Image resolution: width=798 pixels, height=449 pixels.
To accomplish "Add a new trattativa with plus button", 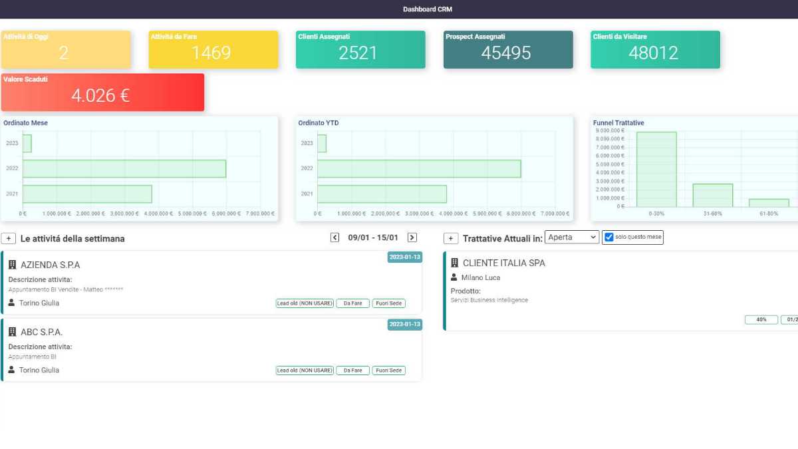I will pos(451,238).
